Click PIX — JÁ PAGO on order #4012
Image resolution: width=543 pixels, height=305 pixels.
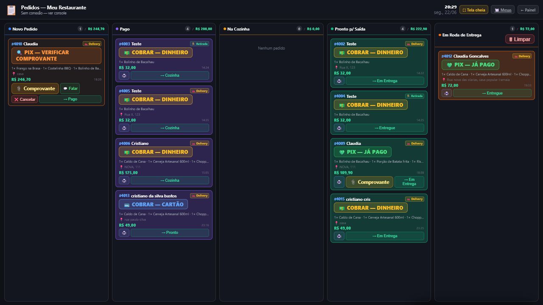470,65
